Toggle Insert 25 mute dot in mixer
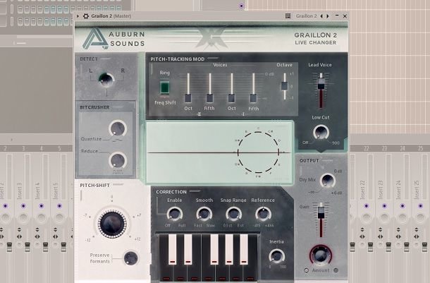Viewport: 430px width, 283px height. [420, 206]
